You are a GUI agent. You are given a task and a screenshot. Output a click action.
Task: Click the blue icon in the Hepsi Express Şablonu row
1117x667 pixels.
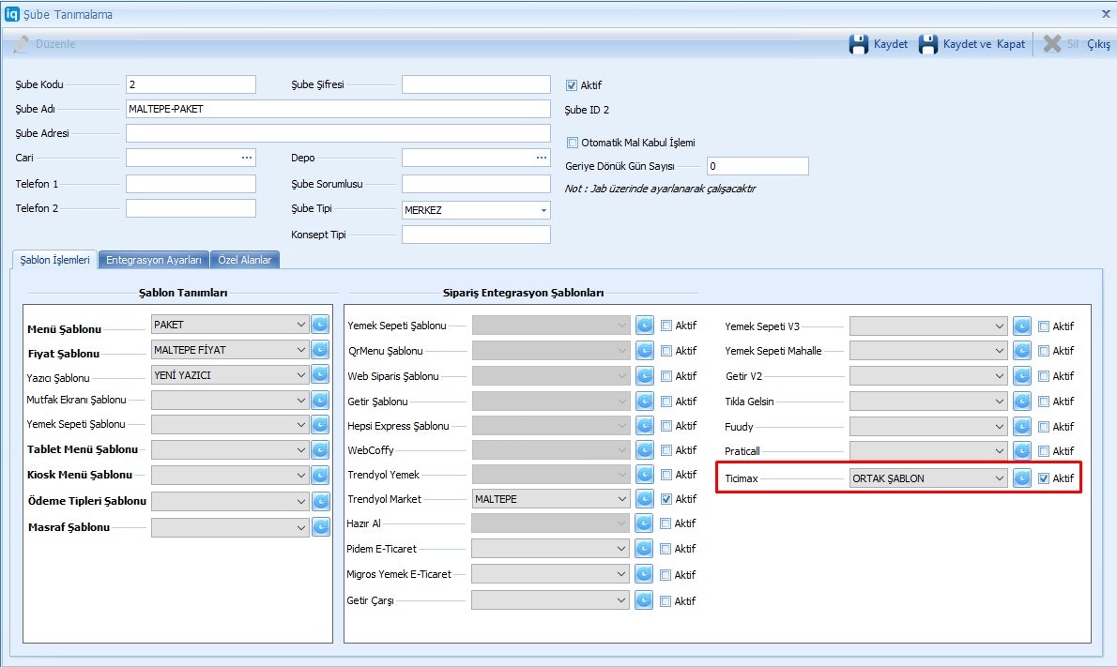[x=645, y=426]
